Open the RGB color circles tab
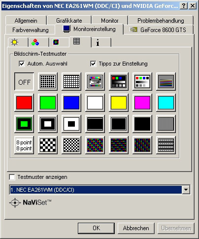 39,42
